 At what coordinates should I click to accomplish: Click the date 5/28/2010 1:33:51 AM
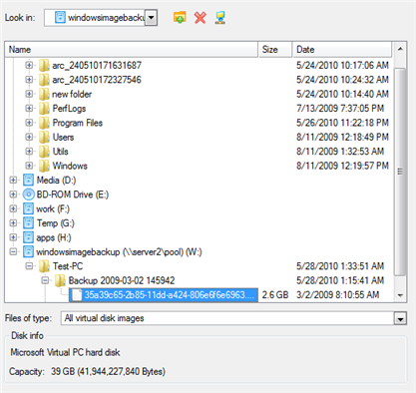click(x=340, y=266)
